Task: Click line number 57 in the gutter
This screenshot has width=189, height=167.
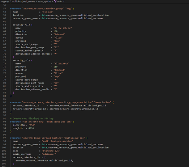Action: 5,8
